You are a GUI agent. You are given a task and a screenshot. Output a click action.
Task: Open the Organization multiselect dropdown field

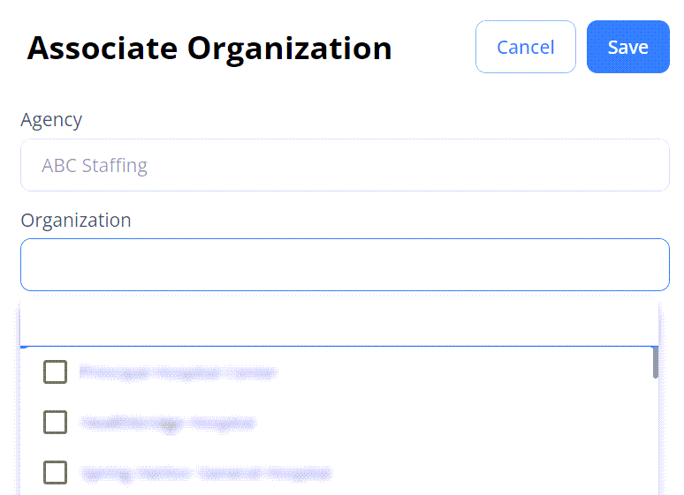[x=345, y=265]
